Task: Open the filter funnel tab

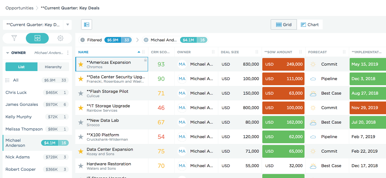Action: [x=14, y=38]
